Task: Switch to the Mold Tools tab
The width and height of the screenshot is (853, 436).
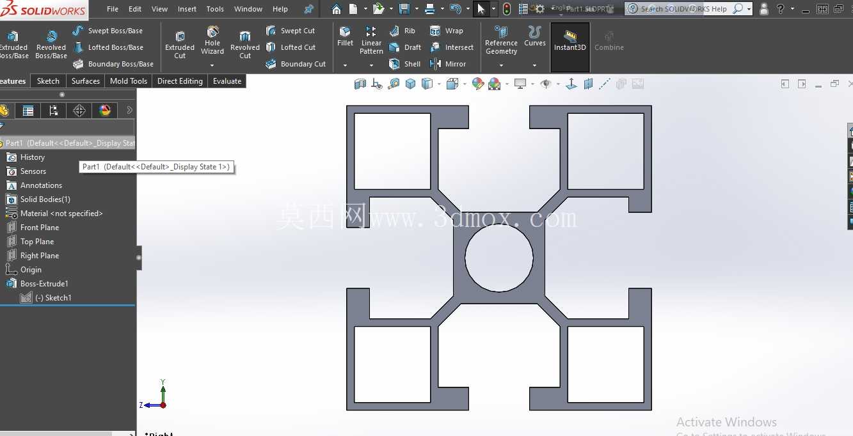Action: pyautogui.click(x=129, y=81)
